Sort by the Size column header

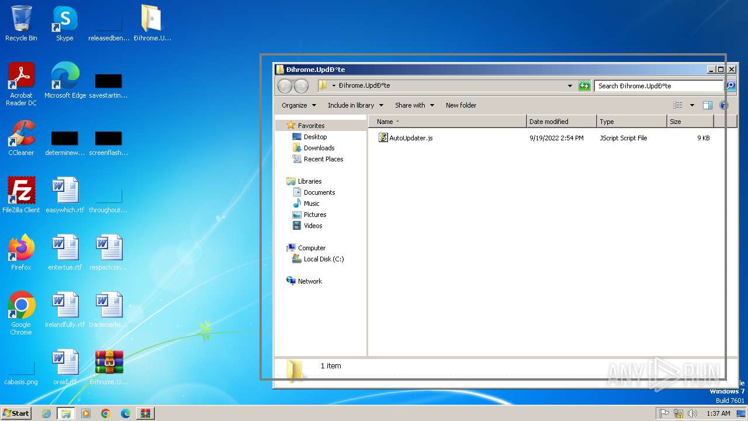click(x=690, y=122)
